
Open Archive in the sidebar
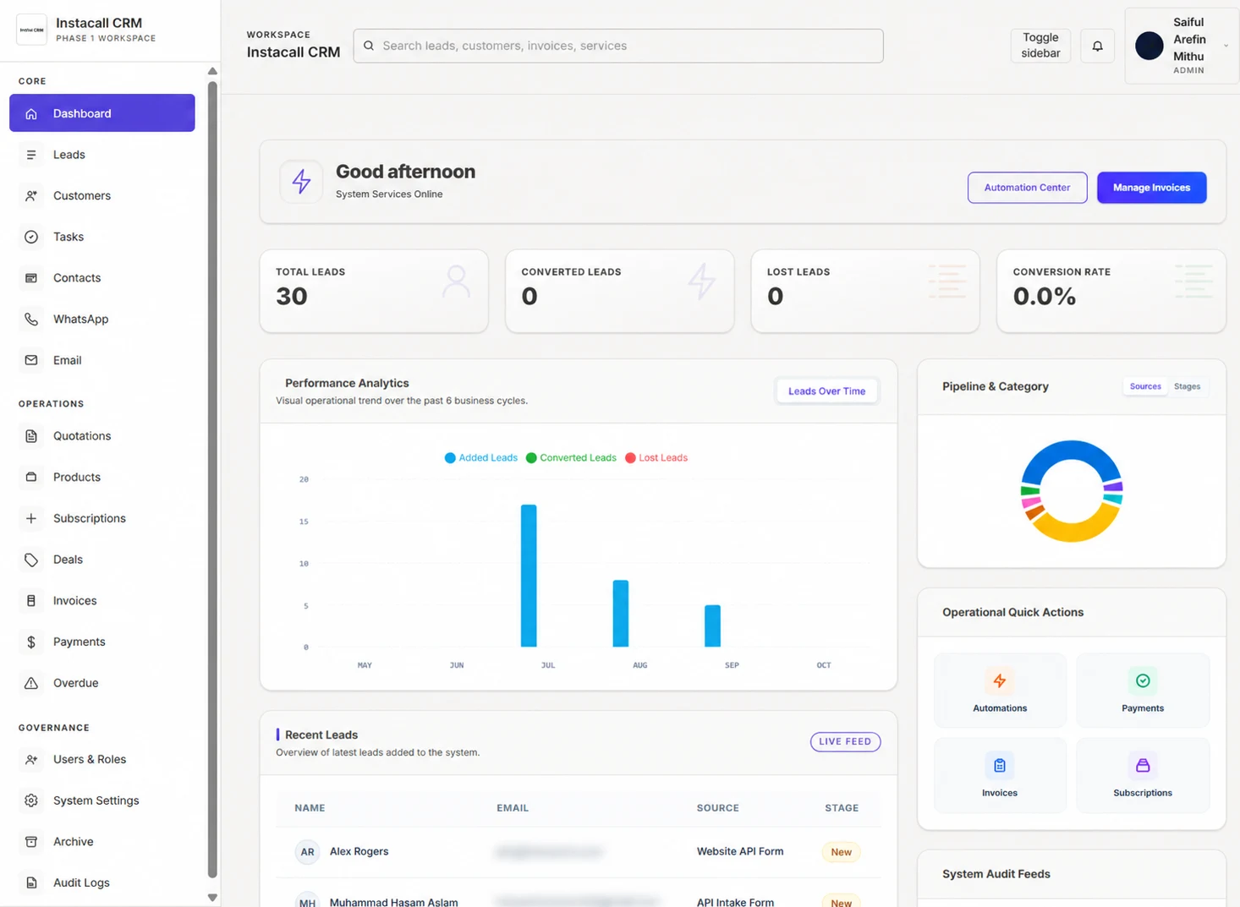pyautogui.click(x=102, y=842)
